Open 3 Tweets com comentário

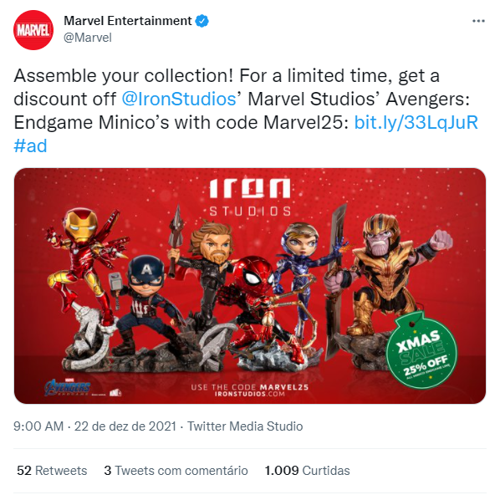(x=176, y=471)
